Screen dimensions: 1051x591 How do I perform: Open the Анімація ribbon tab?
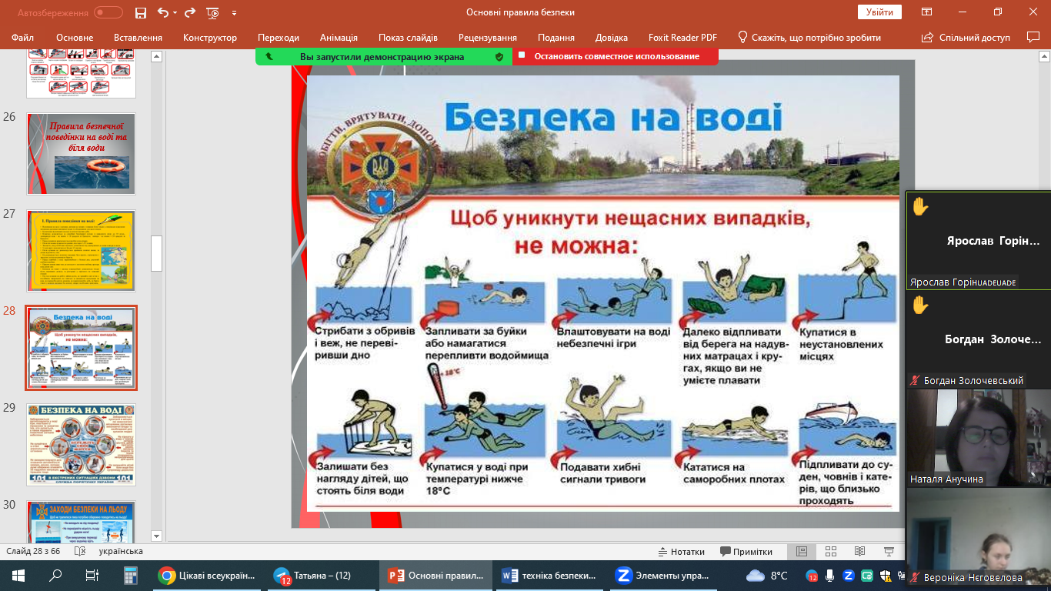point(339,38)
